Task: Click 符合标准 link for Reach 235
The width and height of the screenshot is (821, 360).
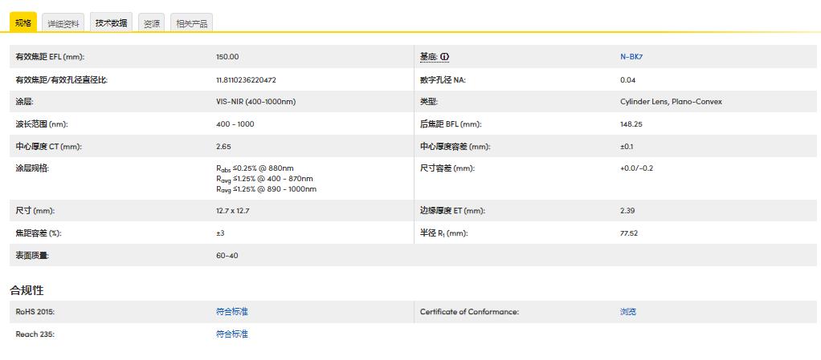Action: (x=231, y=334)
